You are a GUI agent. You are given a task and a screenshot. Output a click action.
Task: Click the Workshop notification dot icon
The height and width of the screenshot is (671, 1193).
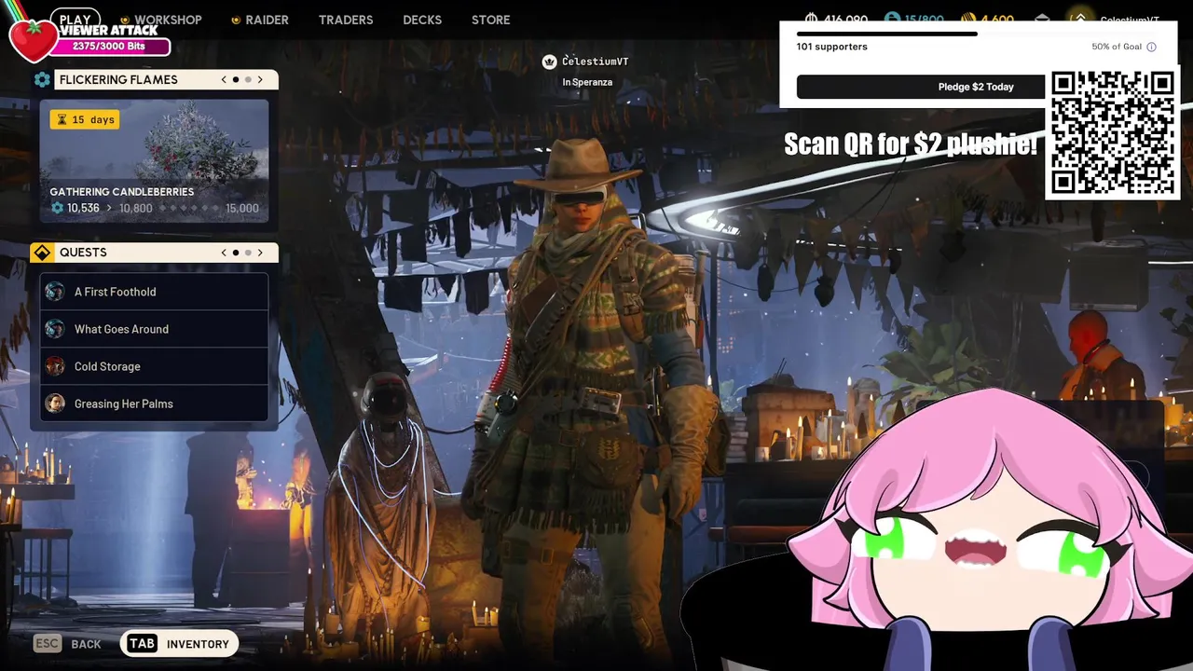tap(125, 20)
